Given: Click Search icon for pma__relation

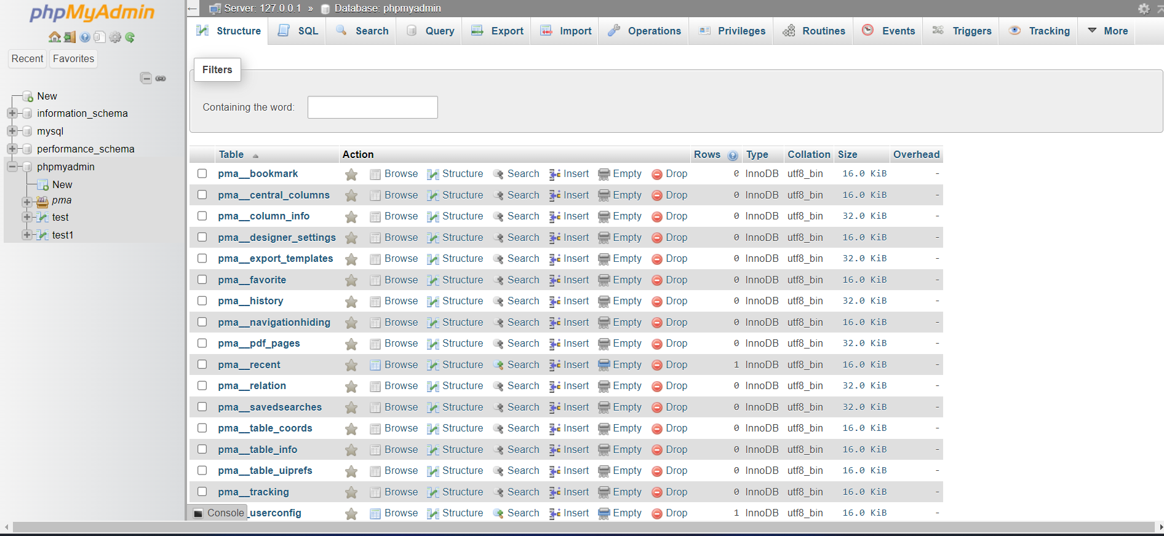Looking at the screenshot, I should (x=498, y=386).
